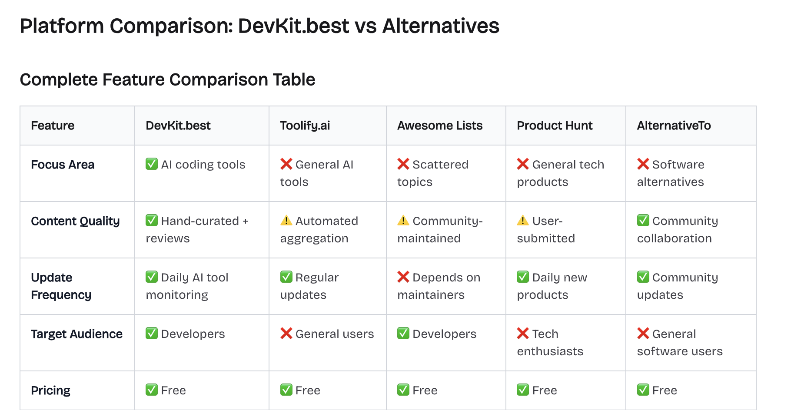Click the Complete Feature Comparison Table heading
Screen dimensions: 791x410
tap(167, 79)
